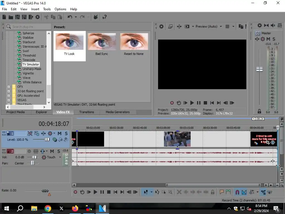Toggle Automatic Crossfades icon
The image size is (285, 214).
244,192
